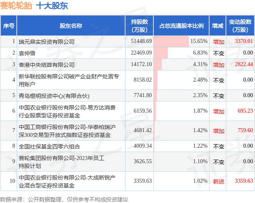
Task: Click shareholder name 袁仲雪
Action: [27, 53]
